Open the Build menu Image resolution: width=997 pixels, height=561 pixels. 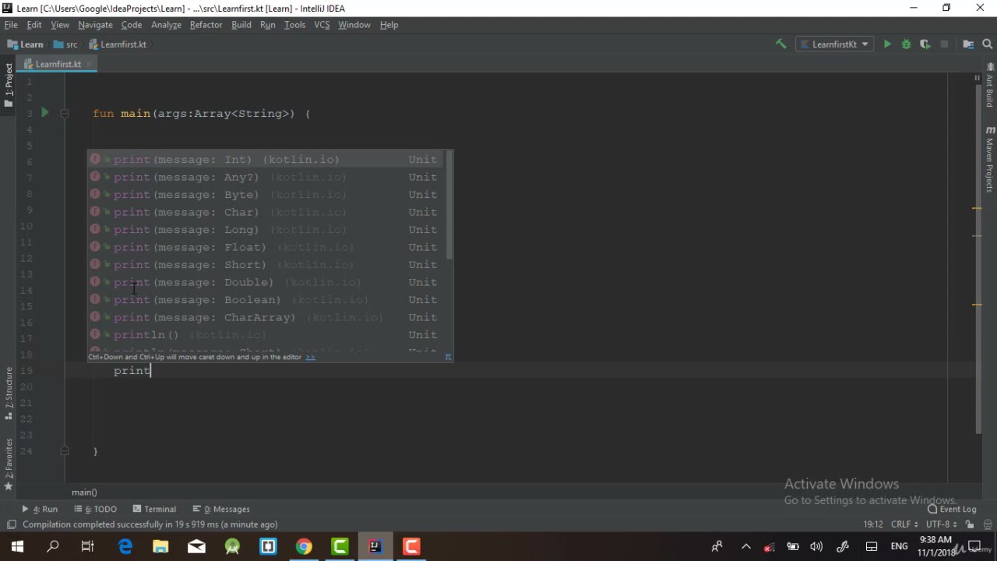pos(241,25)
